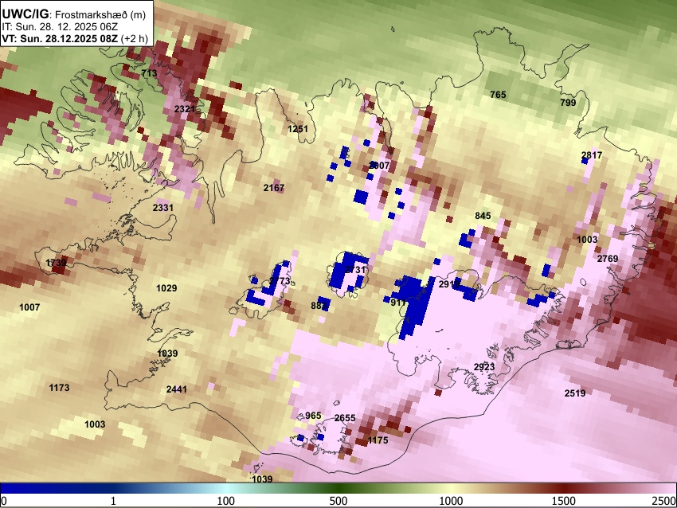This screenshot has height=508, width=677.
Task: Click the map value 887
Action: pos(319,306)
